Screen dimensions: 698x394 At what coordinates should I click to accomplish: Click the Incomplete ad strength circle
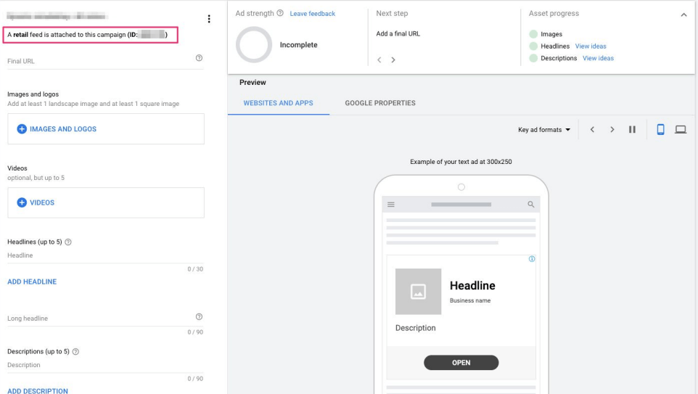click(x=254, y=44)
